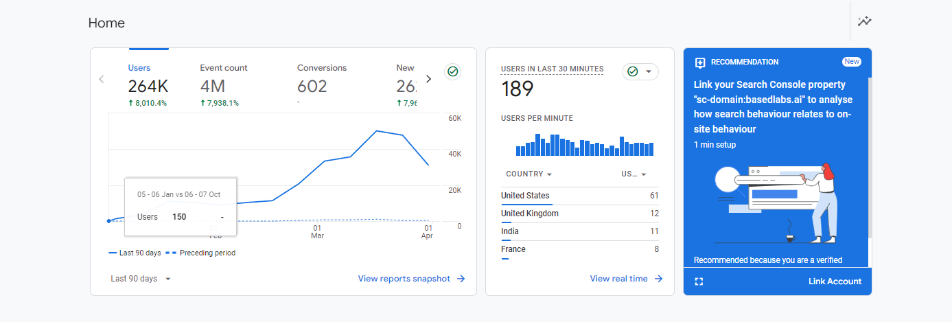Open the Last 90 days date dropdown
The height and width of the screenshot is (322, 952).
141,279
